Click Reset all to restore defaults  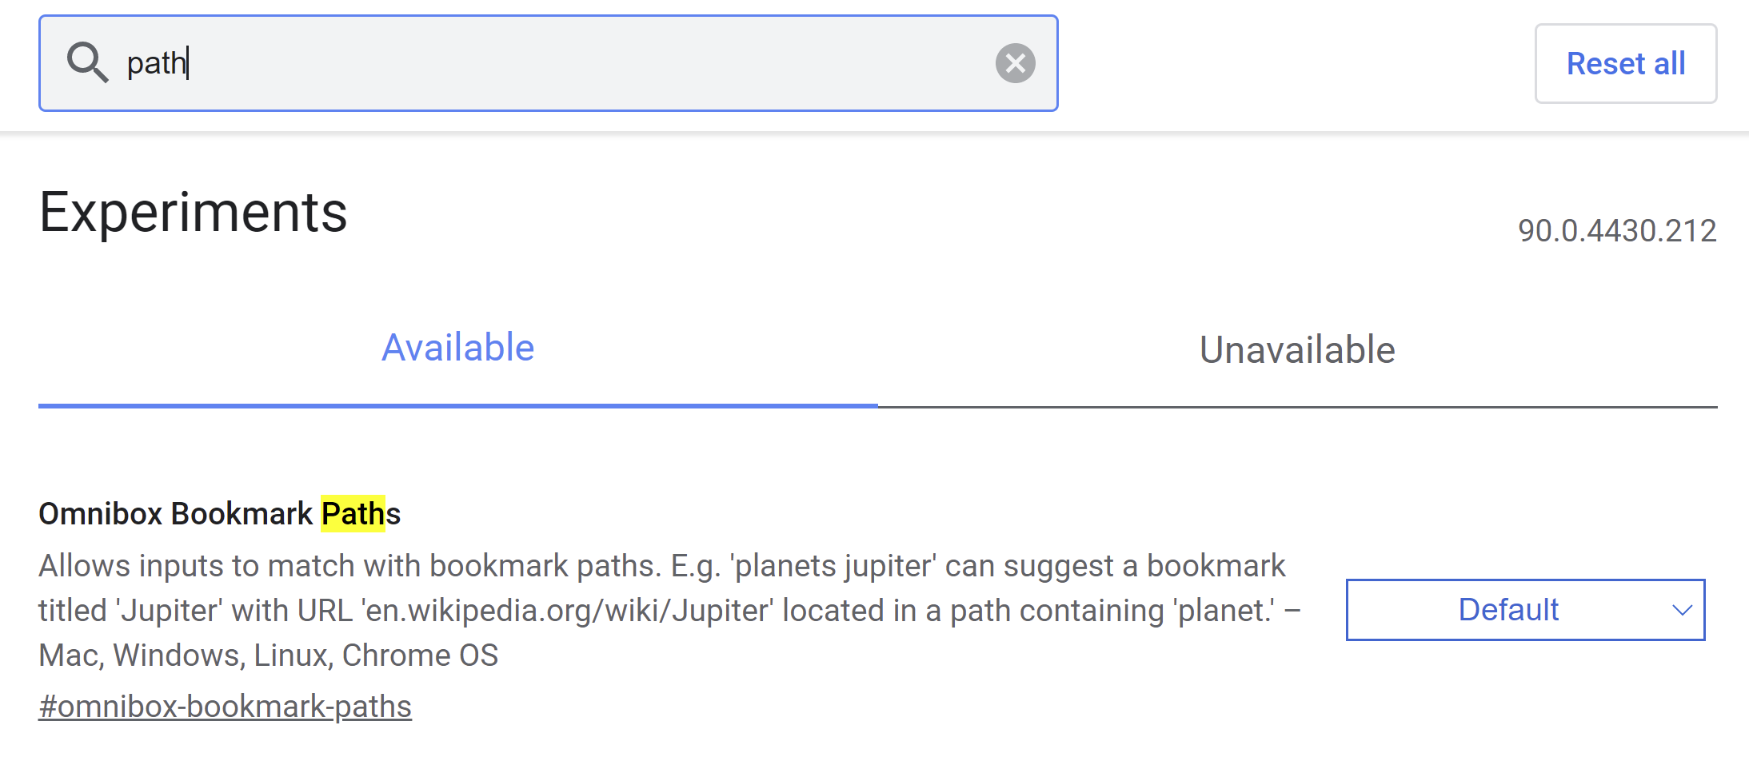[x=1624, y=62]
